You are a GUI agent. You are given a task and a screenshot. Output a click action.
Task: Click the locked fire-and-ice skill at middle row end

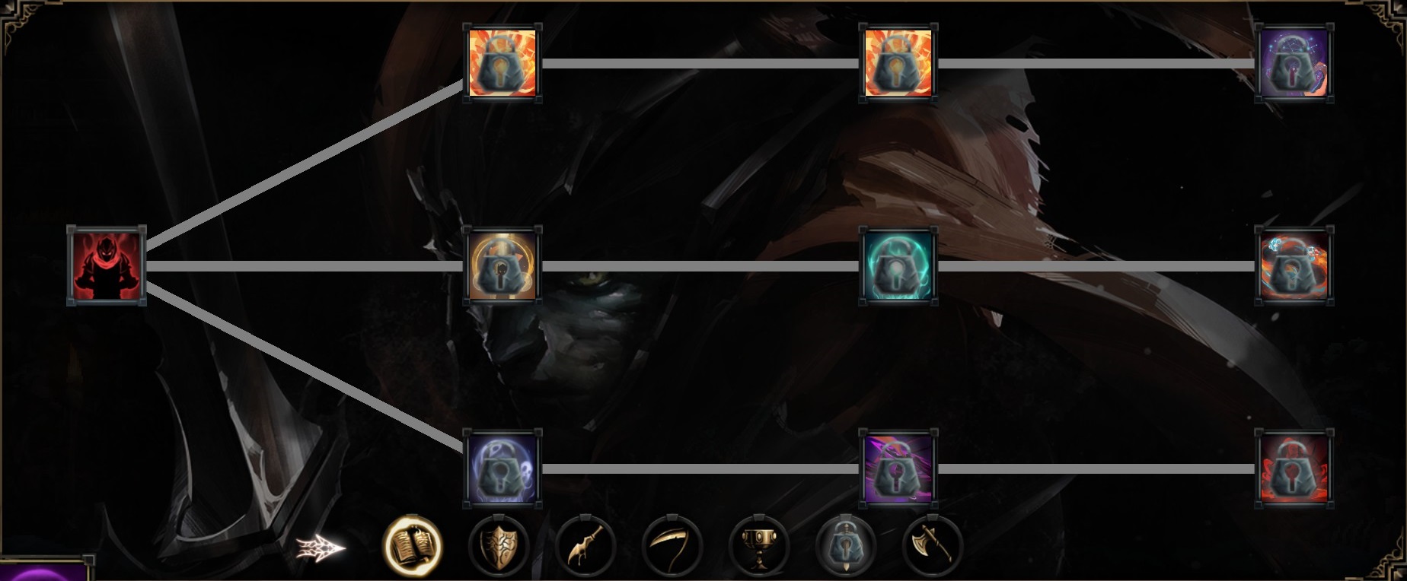[1294, 266]
